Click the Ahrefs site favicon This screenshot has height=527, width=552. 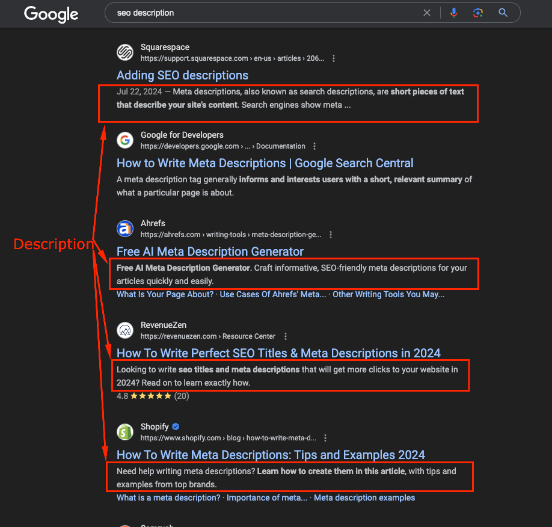tap(124, 229)
